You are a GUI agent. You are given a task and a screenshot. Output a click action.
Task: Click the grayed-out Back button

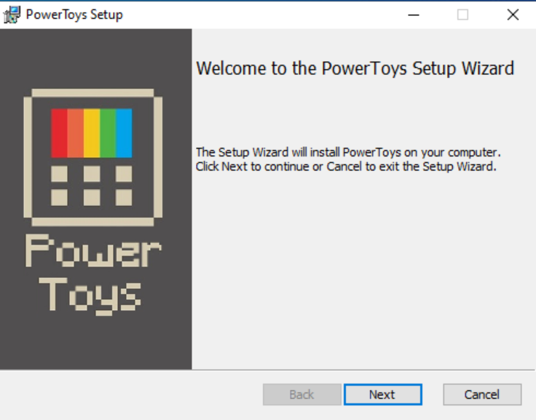301,395
